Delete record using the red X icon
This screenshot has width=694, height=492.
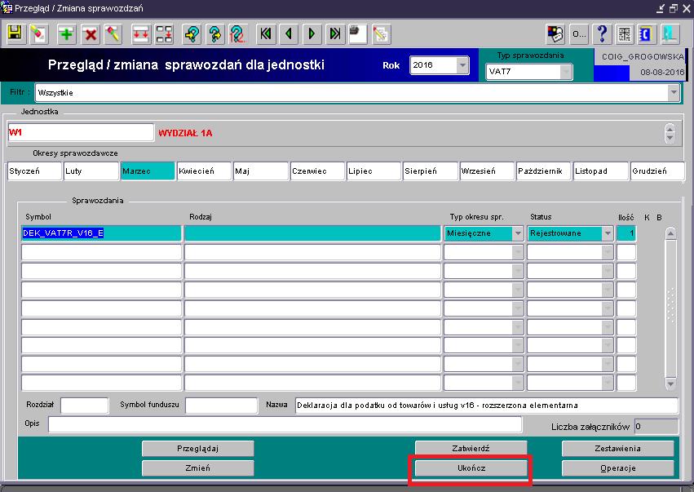click(91, 33)
